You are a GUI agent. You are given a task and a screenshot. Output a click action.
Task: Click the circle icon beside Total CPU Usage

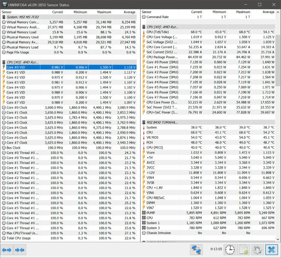tap(4, 238)
